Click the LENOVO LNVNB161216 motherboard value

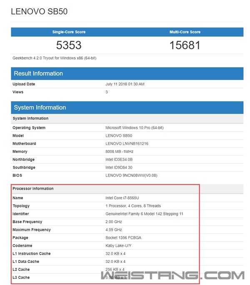(127, 144)
